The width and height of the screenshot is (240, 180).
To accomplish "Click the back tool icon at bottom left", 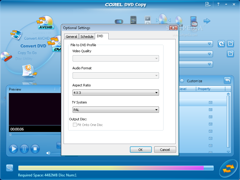I will [10, 168].
